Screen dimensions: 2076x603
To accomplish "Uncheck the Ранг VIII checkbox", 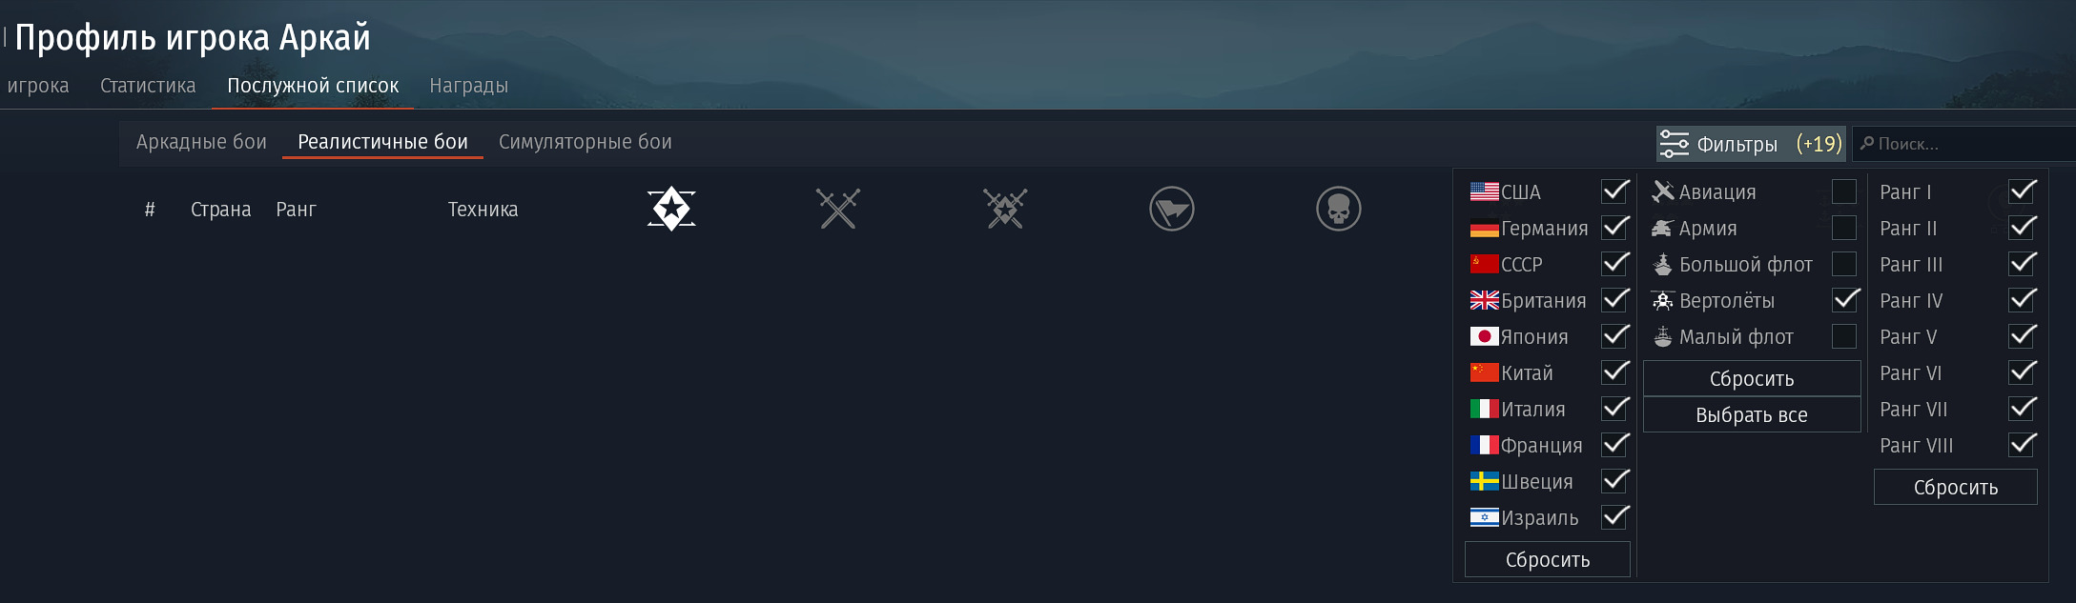I will coord(2022,445).
